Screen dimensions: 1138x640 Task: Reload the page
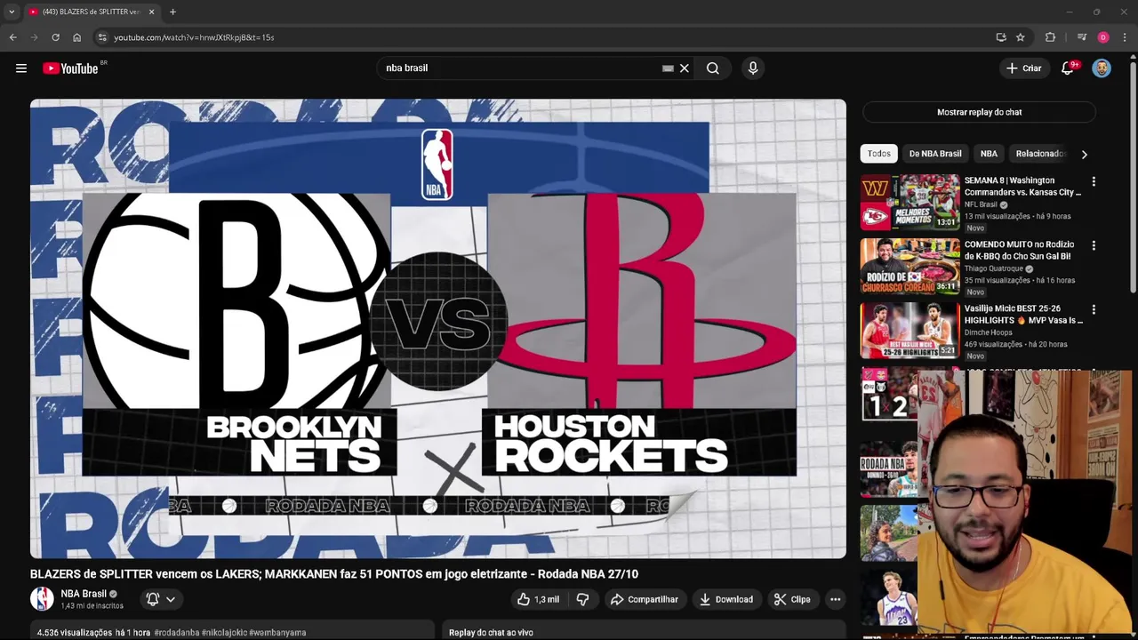(55, 37)
